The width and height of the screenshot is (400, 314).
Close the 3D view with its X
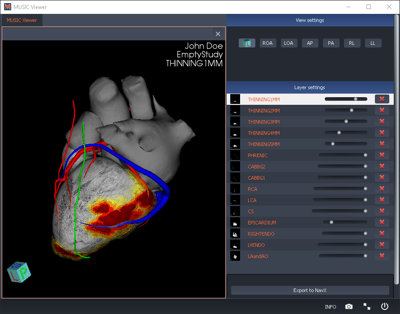tap(218, 34)
